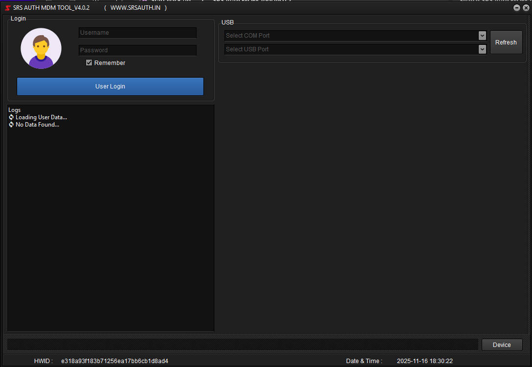Click the sync icon beside No Data Found

pyautogui.click(x=11, y=125)
